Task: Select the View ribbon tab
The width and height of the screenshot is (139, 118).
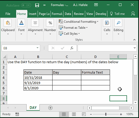Action: [90, 14]
